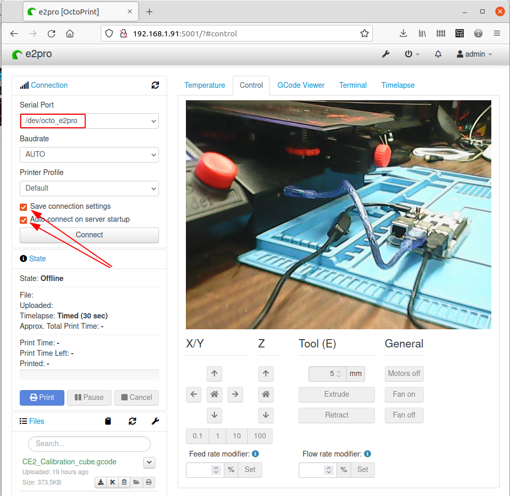510x496 pixels.
Task: Click the extrusion amount stepper
Action: pos(339,373)
